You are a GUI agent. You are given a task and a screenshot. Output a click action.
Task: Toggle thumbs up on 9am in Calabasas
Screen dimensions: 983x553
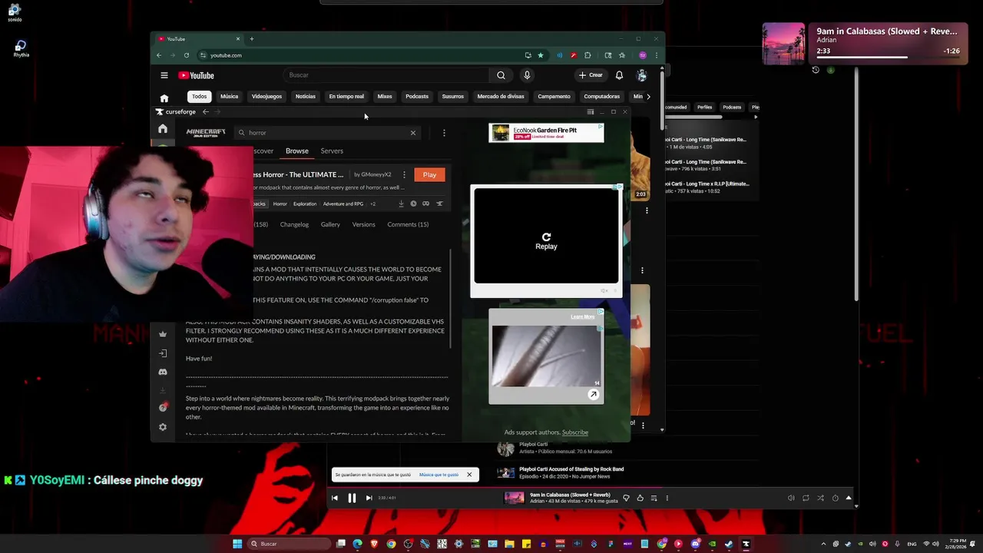click(640, 498)
